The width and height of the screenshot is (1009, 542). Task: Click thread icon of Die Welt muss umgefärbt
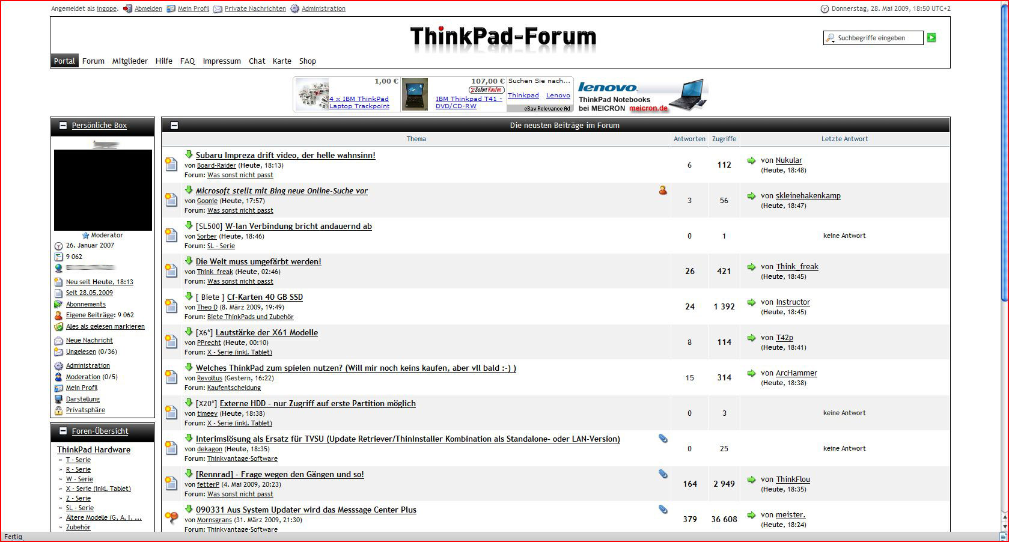click(x=171, y=271)
